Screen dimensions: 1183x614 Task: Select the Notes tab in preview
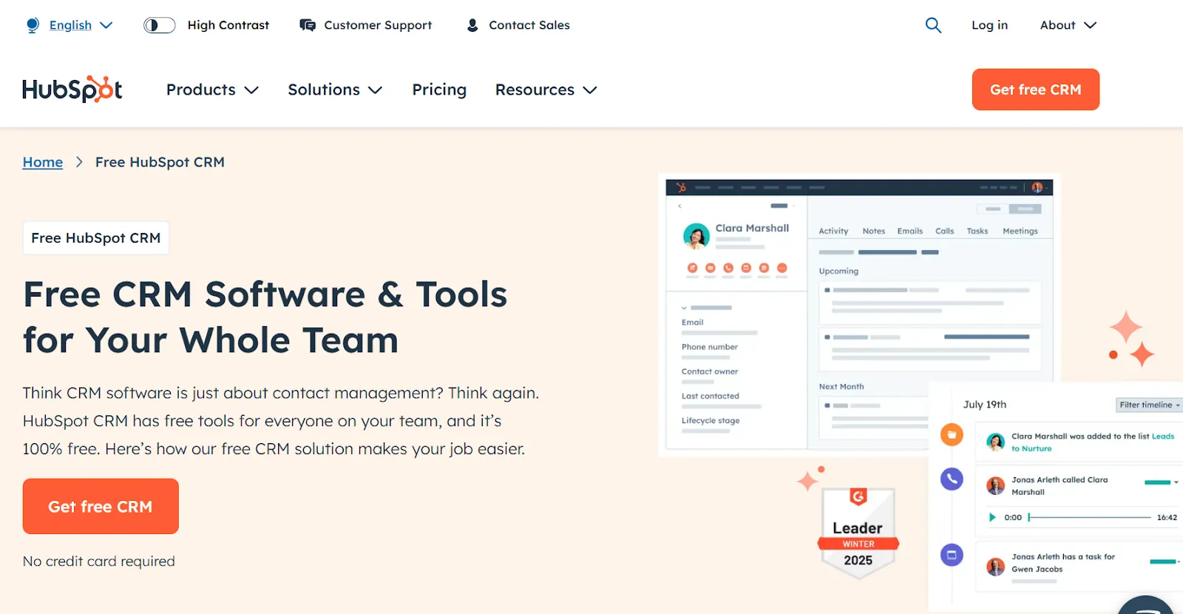point(873,231)
